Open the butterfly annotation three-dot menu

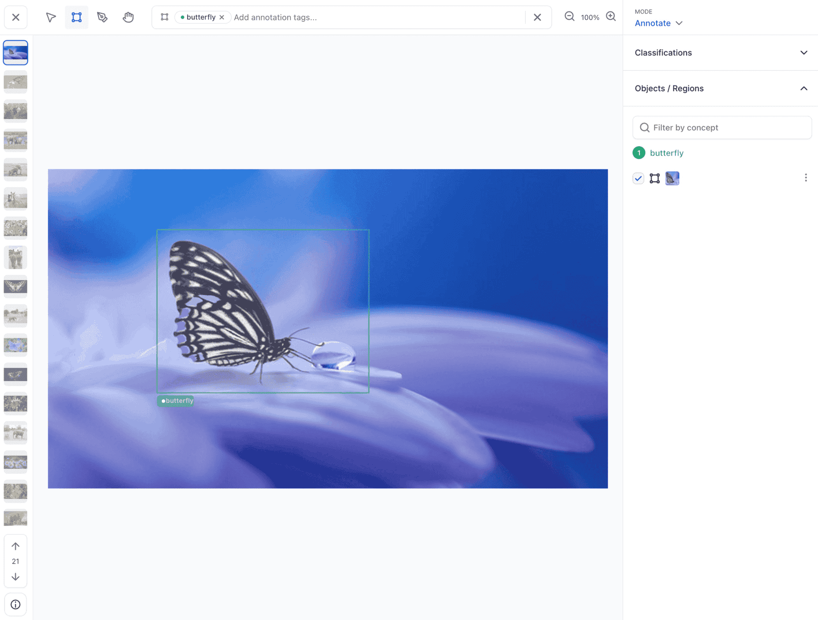(805, 178)
